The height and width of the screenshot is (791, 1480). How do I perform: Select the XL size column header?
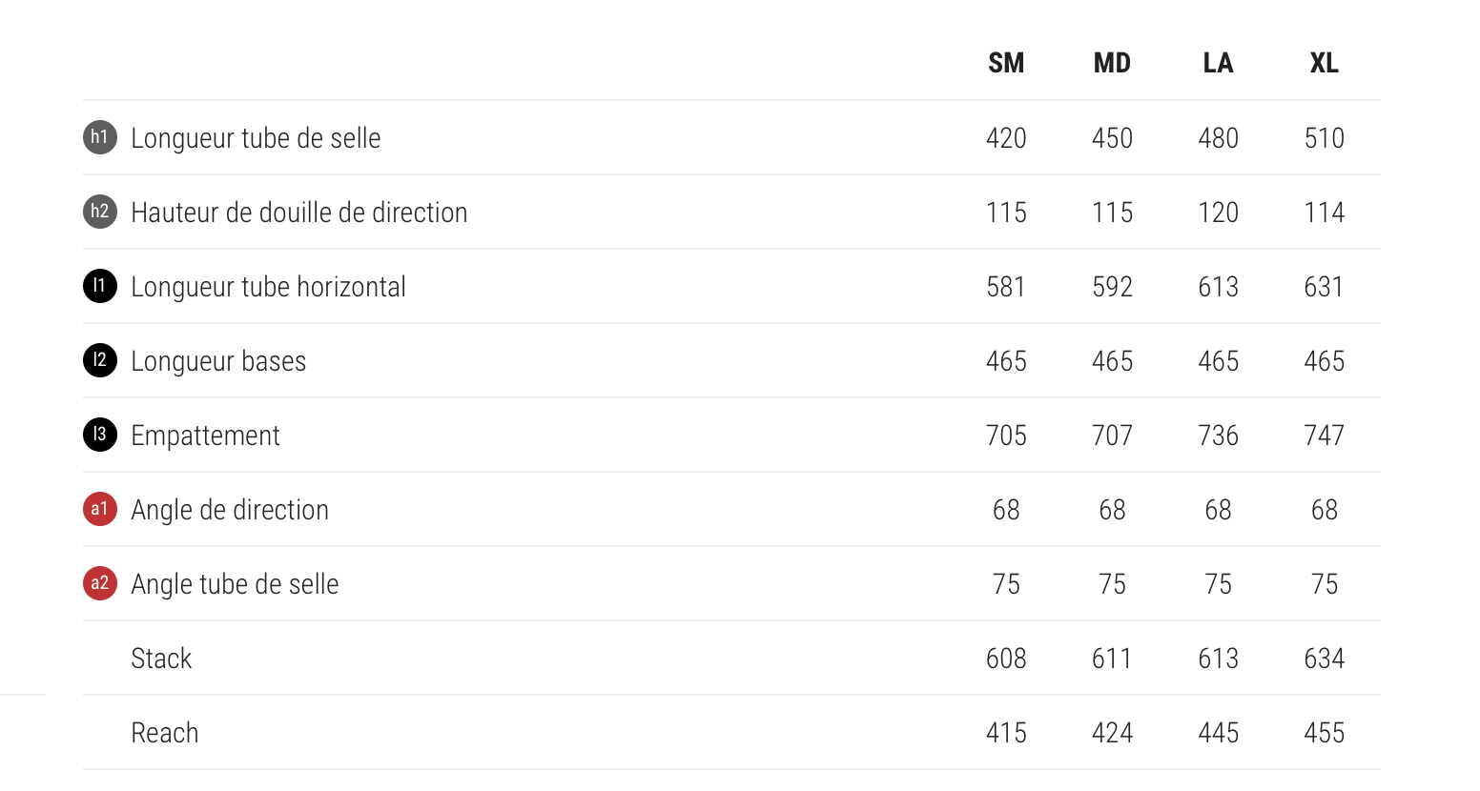1324,63
